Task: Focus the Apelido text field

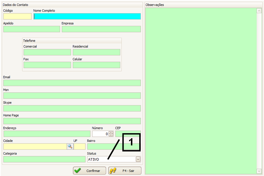Action: point(31,29)
